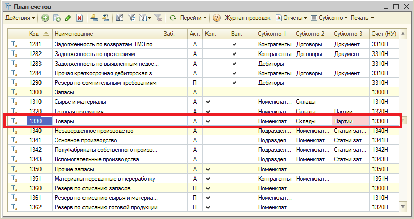Image resolution: width=414 pixels, height=219 pixels.
Task: Open the Действия dropdown menu
Action: 20,18
